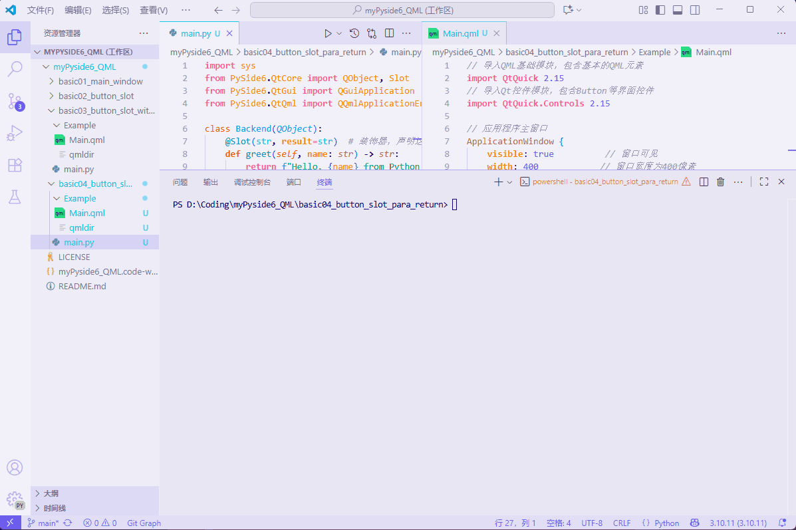796x530 pixels.
Task: Open the 编辑(E) menu
Action: pyautogui.click(x=78, y=10)
